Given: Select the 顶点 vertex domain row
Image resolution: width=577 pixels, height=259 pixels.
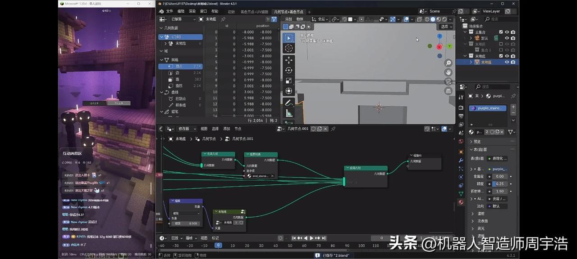Looking at the screenshot, I should pos(180,66).
